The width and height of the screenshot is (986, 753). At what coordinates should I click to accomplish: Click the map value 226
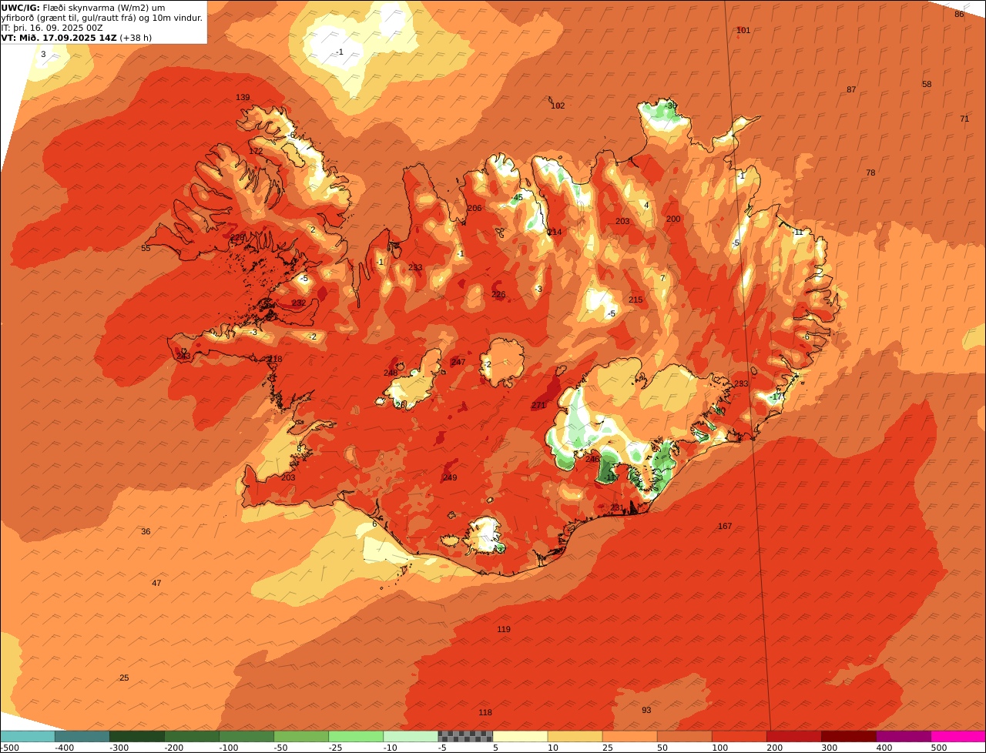pyautogui.click(x=498, y=295)
